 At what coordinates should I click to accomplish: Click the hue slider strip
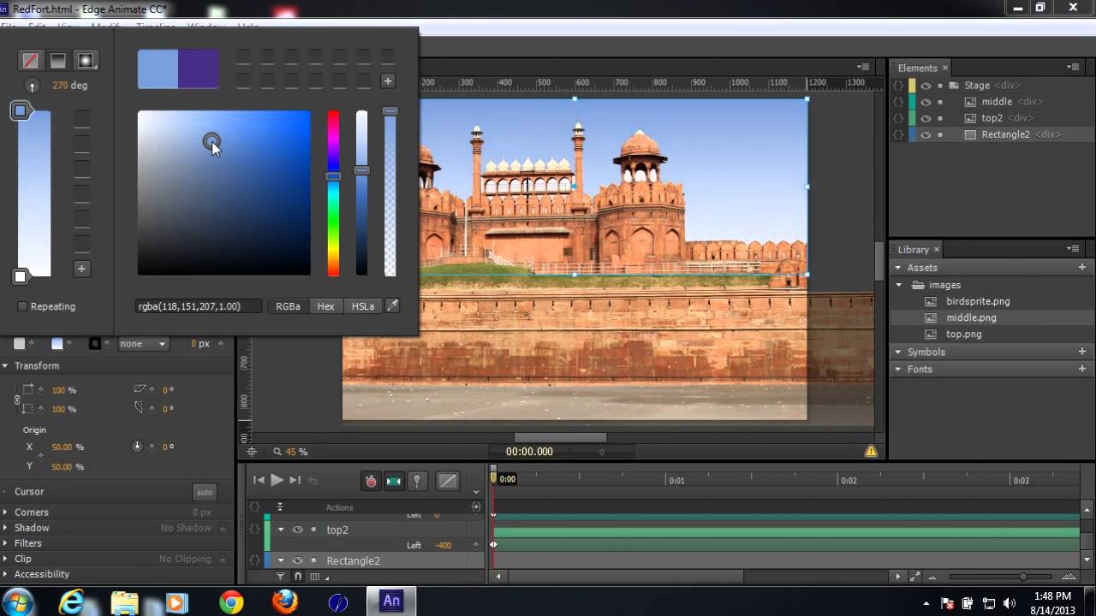[x=333, y=193]
